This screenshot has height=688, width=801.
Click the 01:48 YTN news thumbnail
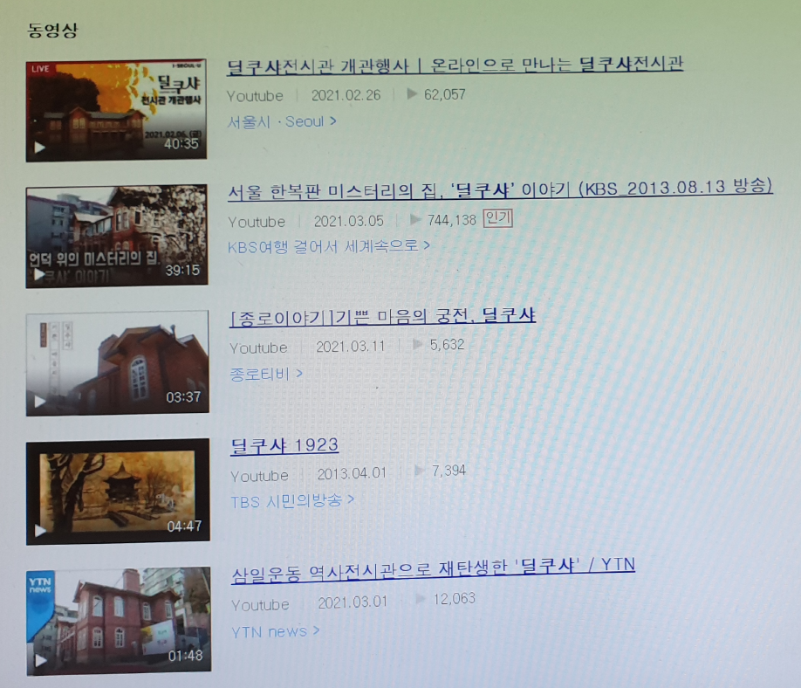pyautogui.click(x=119, y=621)
